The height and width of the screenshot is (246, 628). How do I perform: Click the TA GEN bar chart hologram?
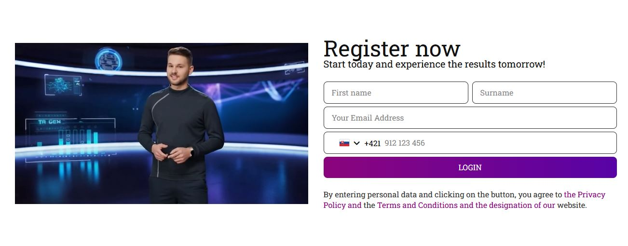point(72,135)
